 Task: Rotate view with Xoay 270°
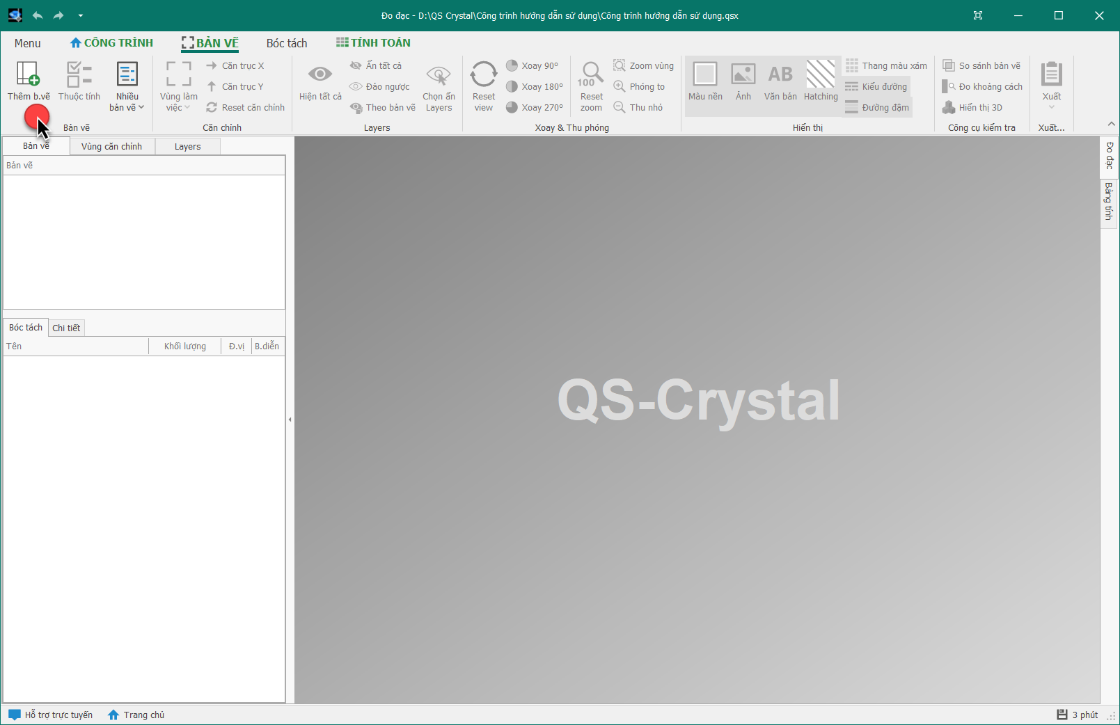pos(535,107)
